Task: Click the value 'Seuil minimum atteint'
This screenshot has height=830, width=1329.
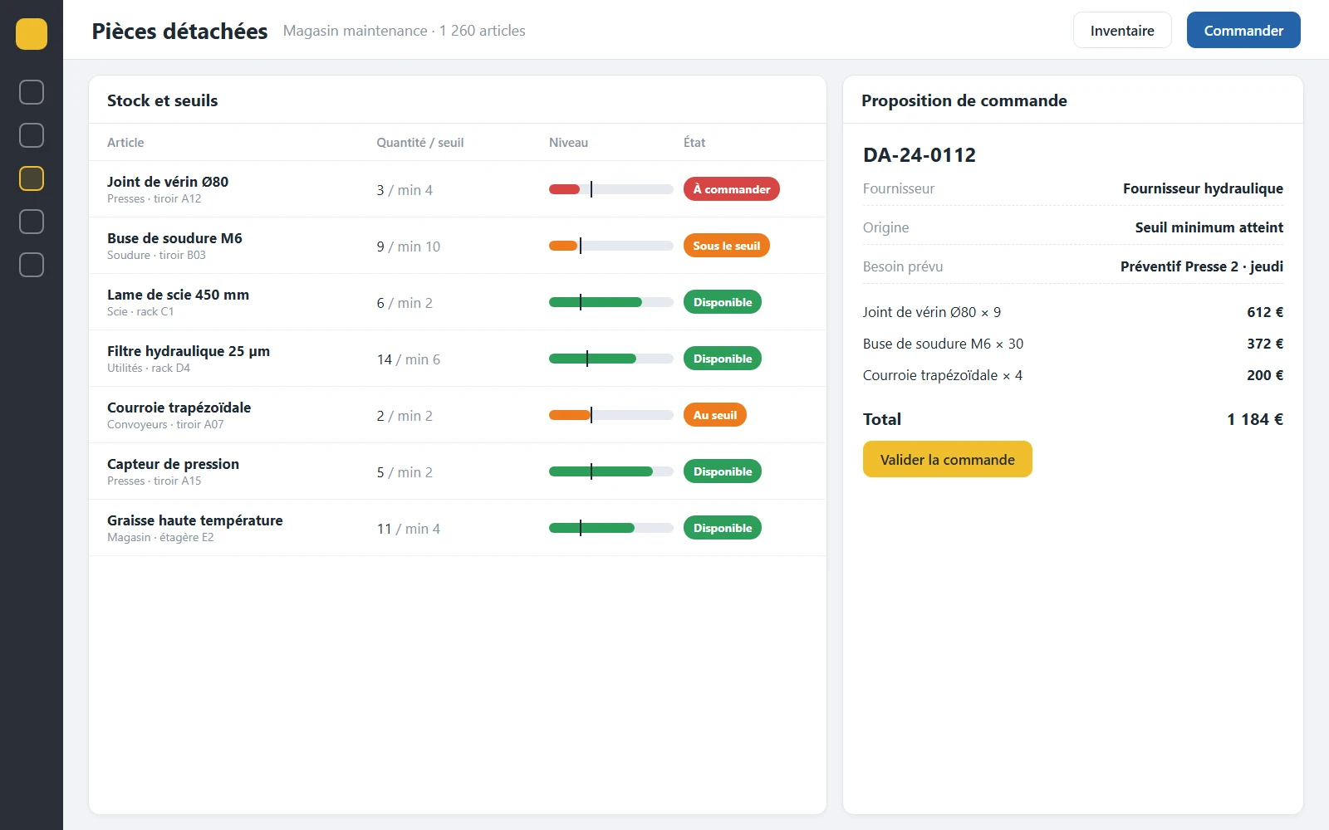Action: [1209, 227]
